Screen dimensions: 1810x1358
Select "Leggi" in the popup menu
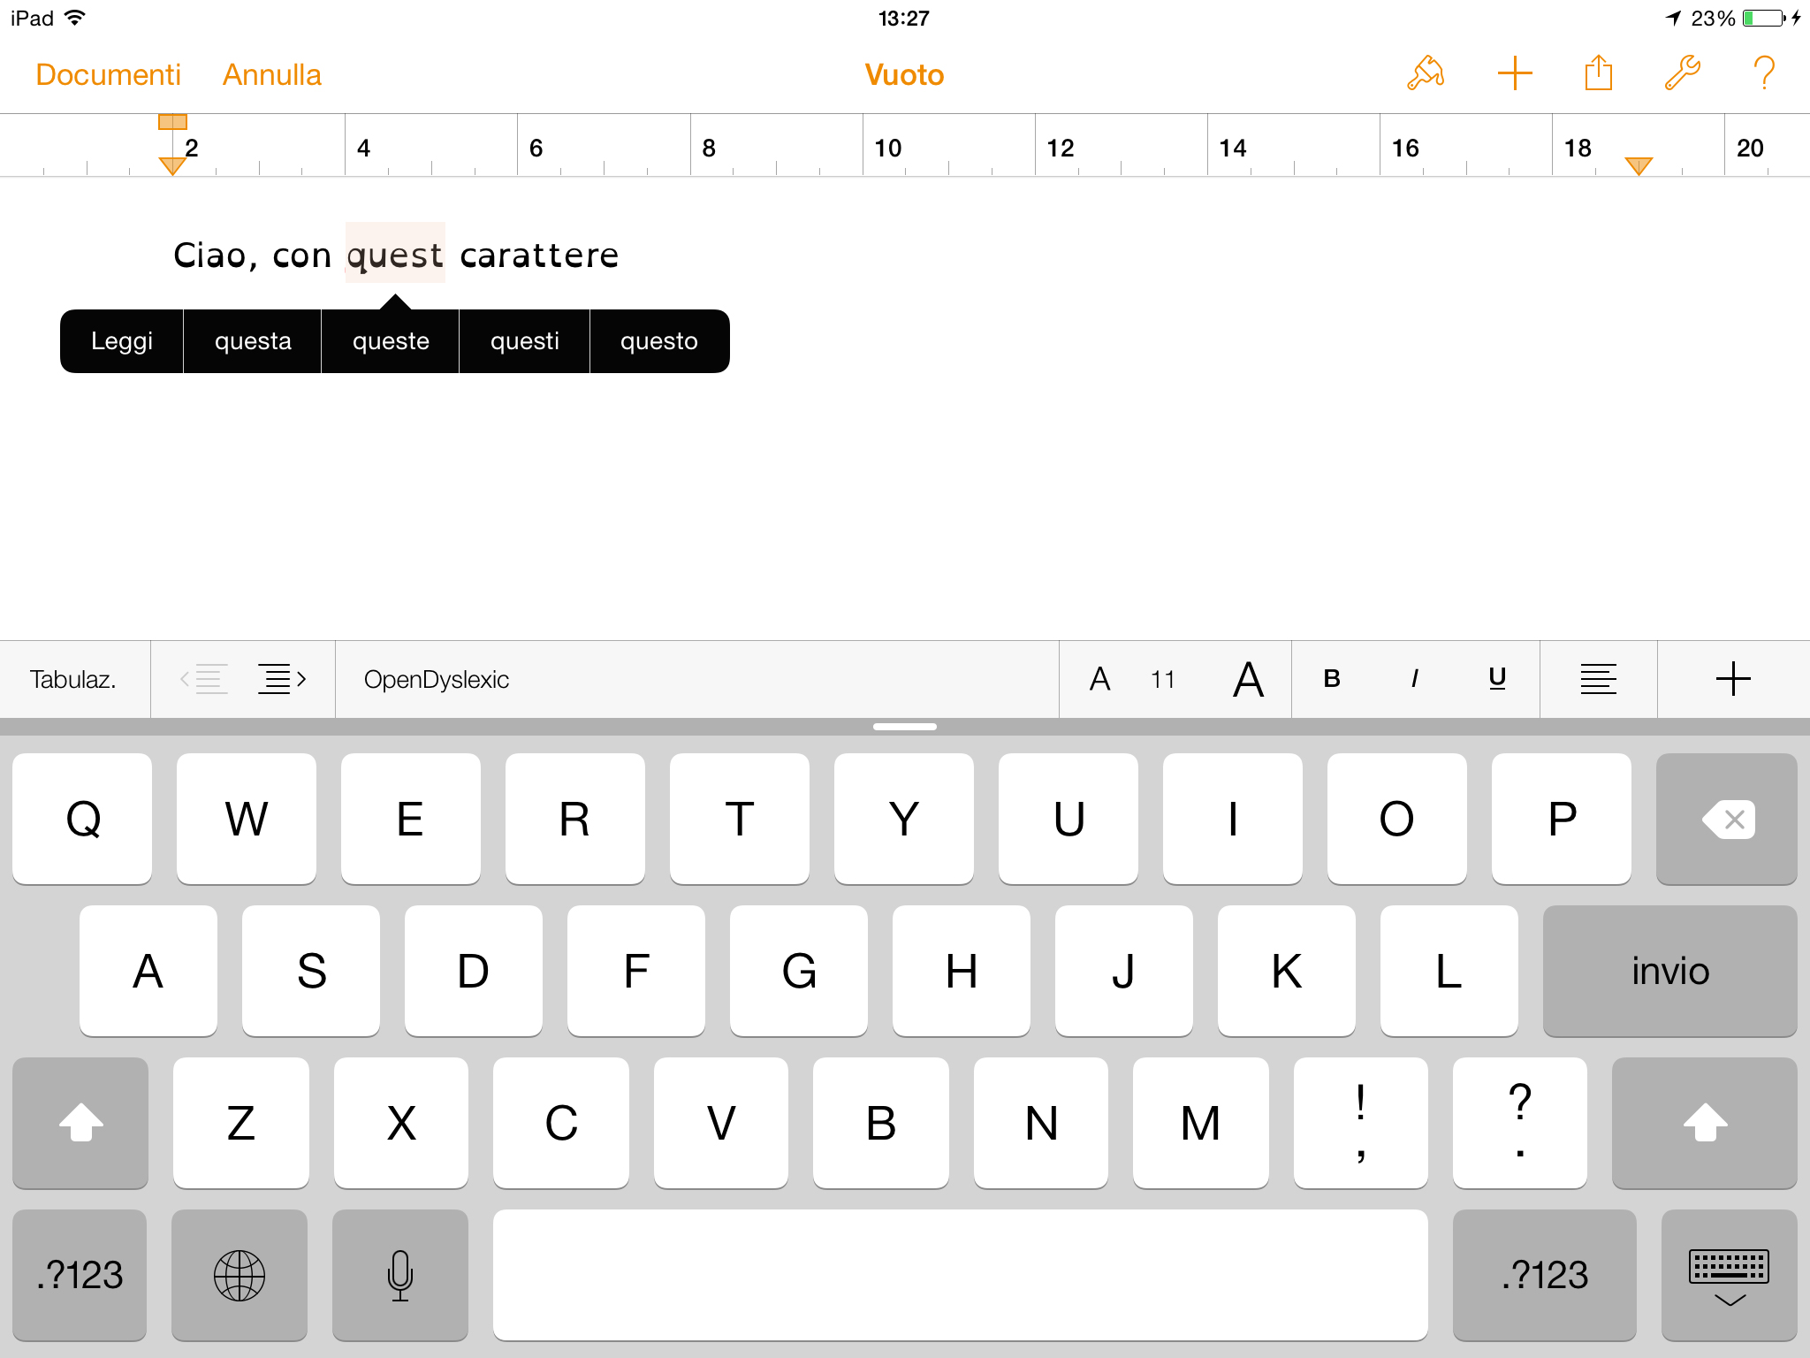(122, 341)
